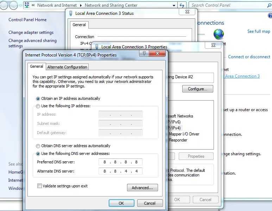
Task: Select General tab in IPv4 Properties
Action: [x=37, y=66]
